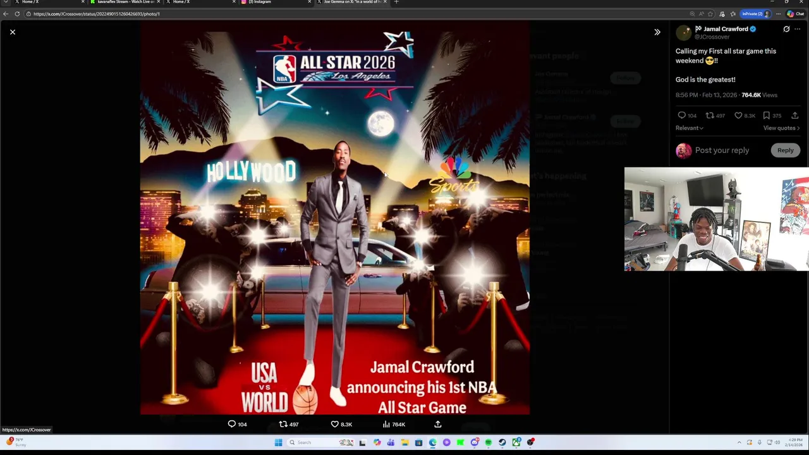Open the weather widget on taskbar
The height and width of the screenshot is (455, 809).
tap(16, 442)
